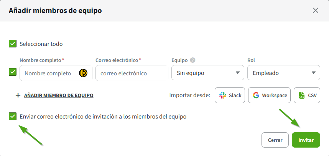Click the AÑADIR MIEMBRO DE EQUIPO link
Viewport: 329px width, 156px height.
59,95
